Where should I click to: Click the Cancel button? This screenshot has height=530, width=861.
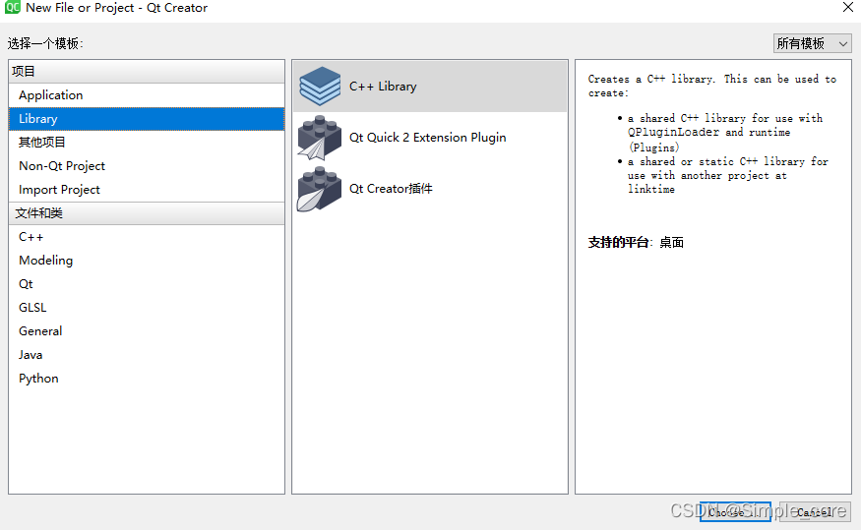[x=815, y=512]
